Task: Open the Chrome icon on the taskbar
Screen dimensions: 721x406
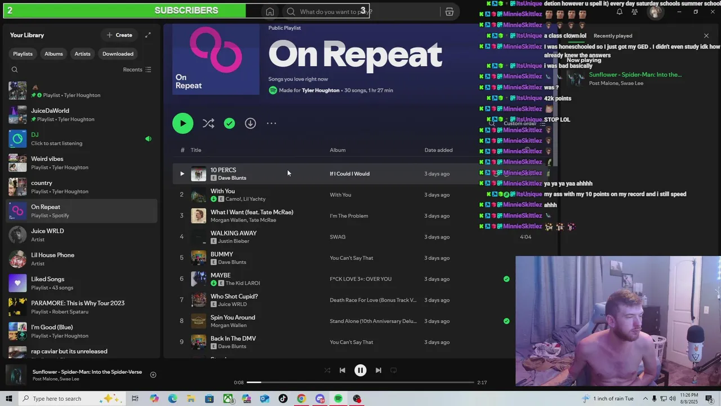Action: coord(301,399)
